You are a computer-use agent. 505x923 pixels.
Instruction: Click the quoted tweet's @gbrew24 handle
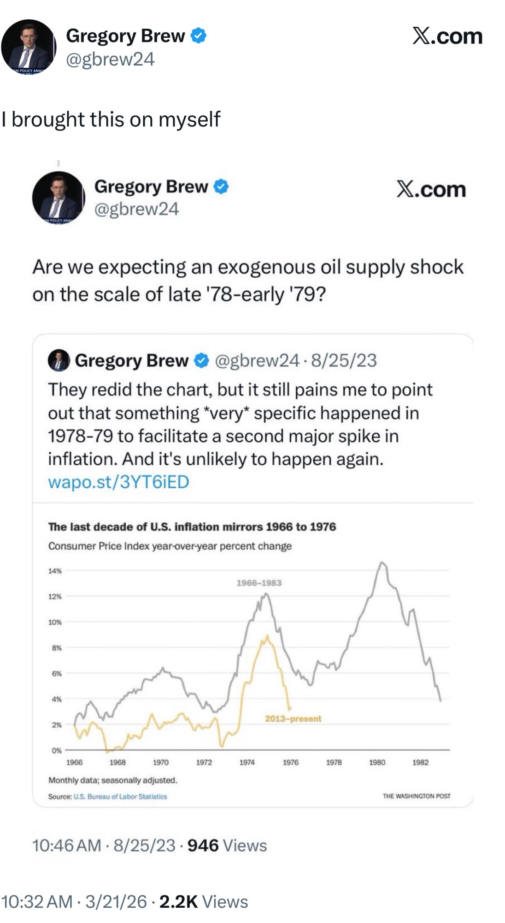[x=136, y=209]
